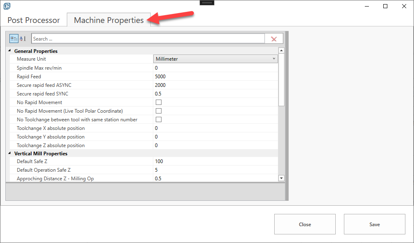This screenshot has width=414, height=243.
Task: Collapse the General Properties section
Action: (x=10, y=51)
